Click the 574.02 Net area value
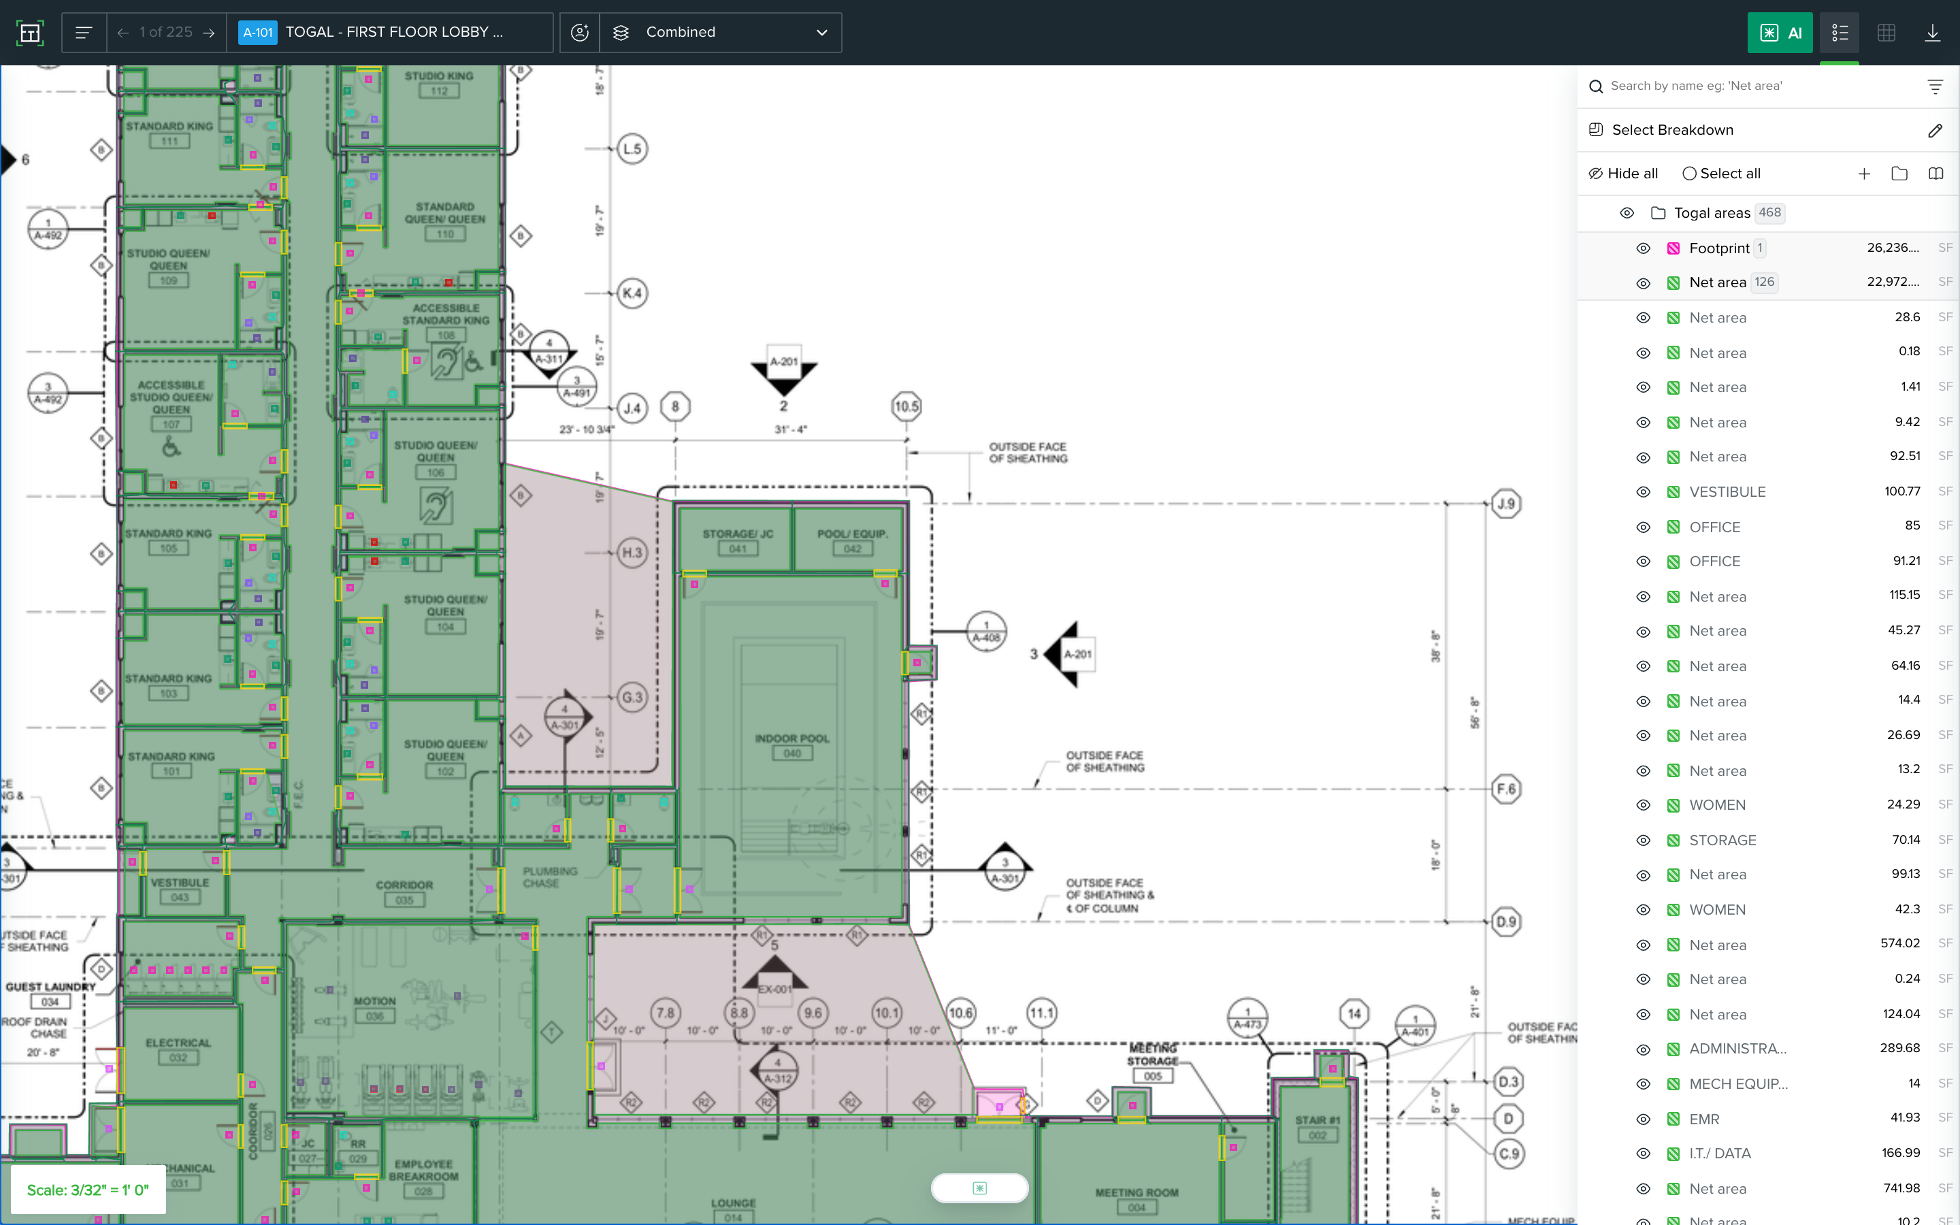The width and height of the screenshot is (1960, 1225). pos(1900,944)
